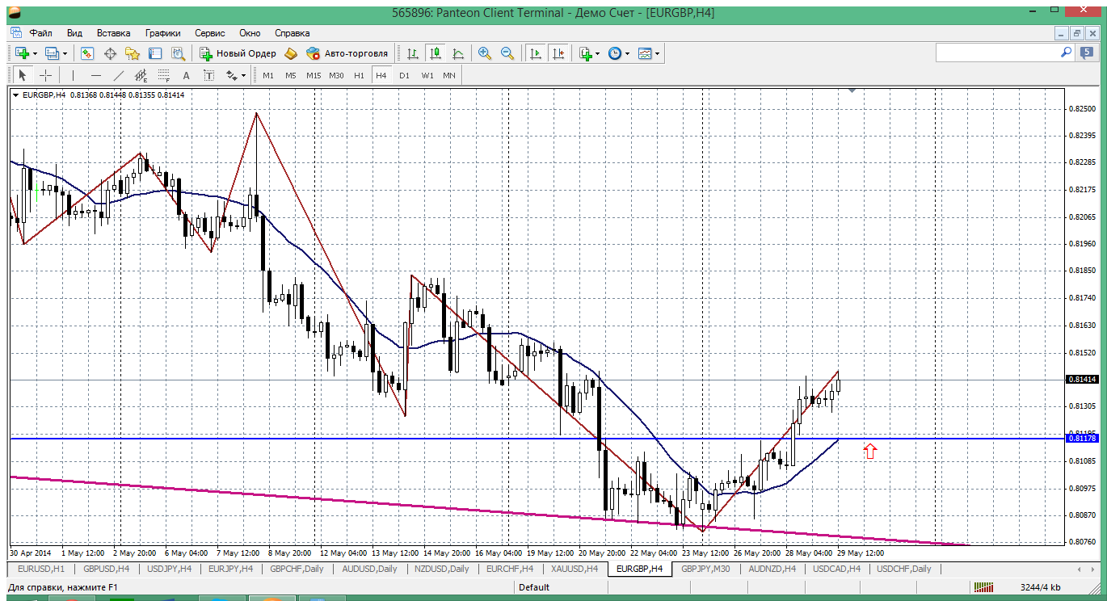Image resolution: width=1107 pixels, height=601 pixels.
Task: Open the Market Watch panel icon
Action: click(87, 53)
